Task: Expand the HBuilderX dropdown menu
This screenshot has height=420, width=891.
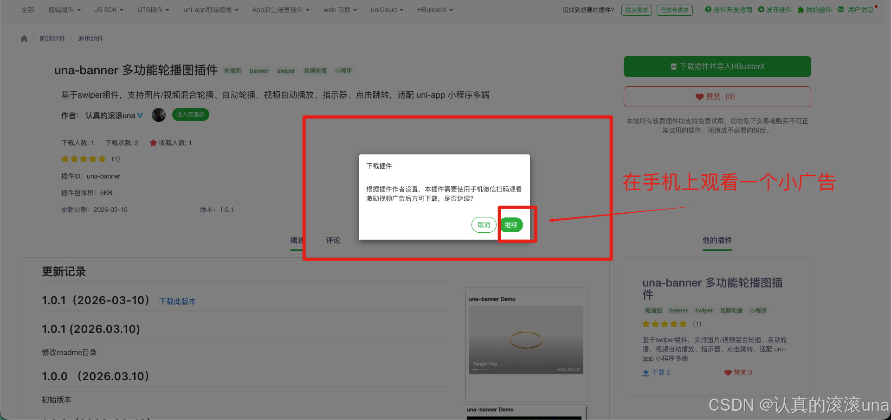Action: [x=435, y=10]
